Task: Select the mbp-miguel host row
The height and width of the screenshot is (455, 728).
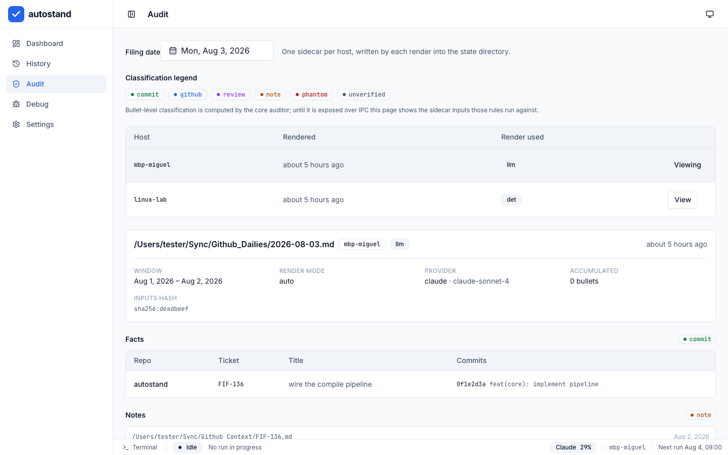Action: 421,165
